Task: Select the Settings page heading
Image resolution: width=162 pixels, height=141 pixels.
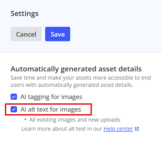Action: (25, 14)
